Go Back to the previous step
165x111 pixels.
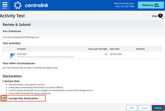coord(132,108)
